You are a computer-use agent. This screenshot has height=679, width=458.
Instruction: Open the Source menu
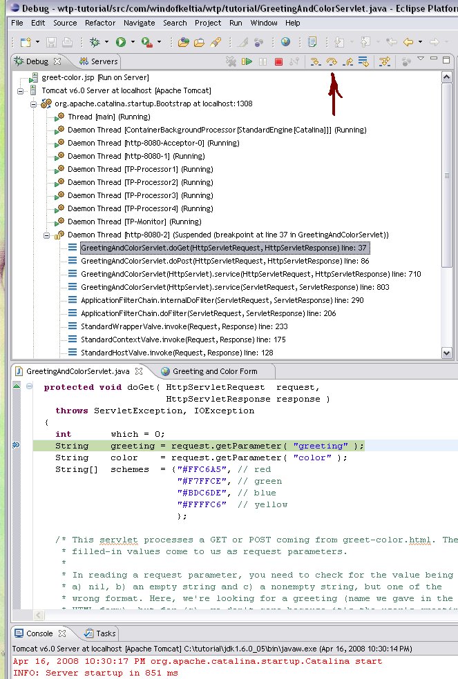tap(65, 23)
